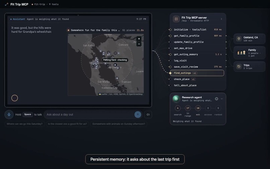Click the ui badge on check_place

click(x=193, y=79)
